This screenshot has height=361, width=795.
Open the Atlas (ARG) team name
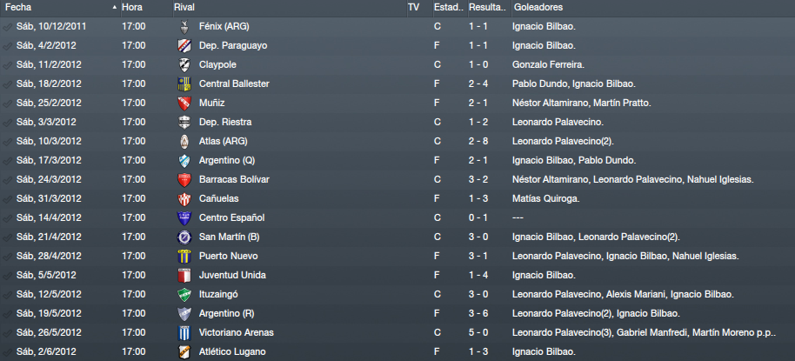coord(223,141)
